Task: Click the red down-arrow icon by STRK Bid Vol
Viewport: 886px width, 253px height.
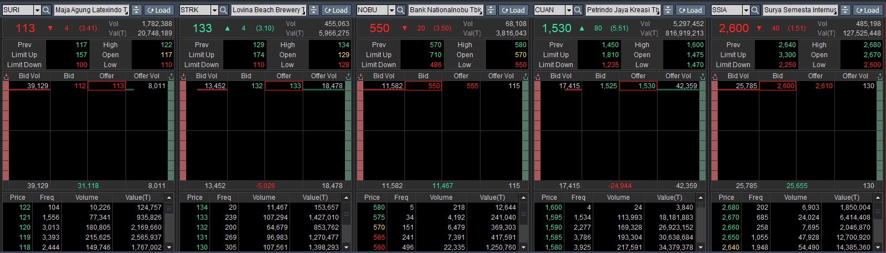Action: click(183, 76)
